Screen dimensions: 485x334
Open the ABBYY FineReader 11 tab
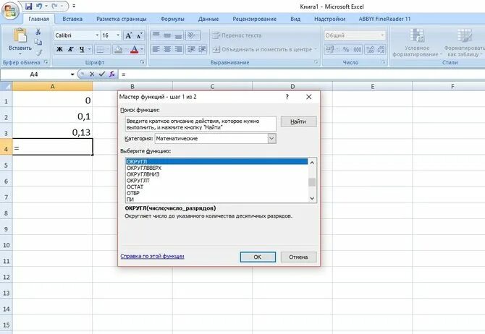tap(384, 19)
